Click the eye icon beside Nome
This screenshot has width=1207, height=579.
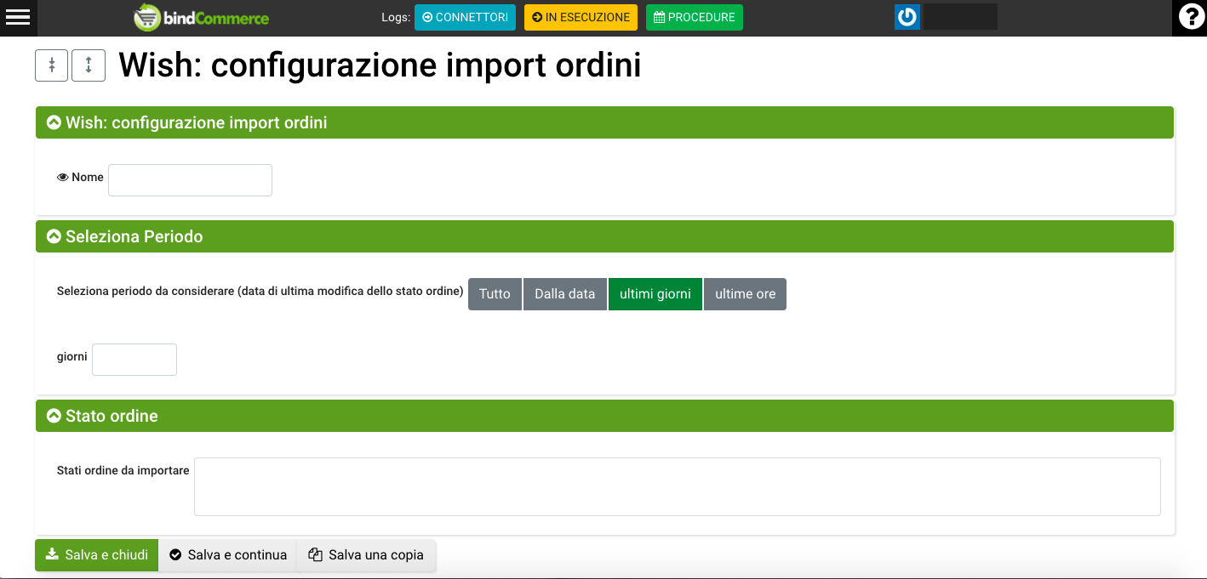point(62,178)
